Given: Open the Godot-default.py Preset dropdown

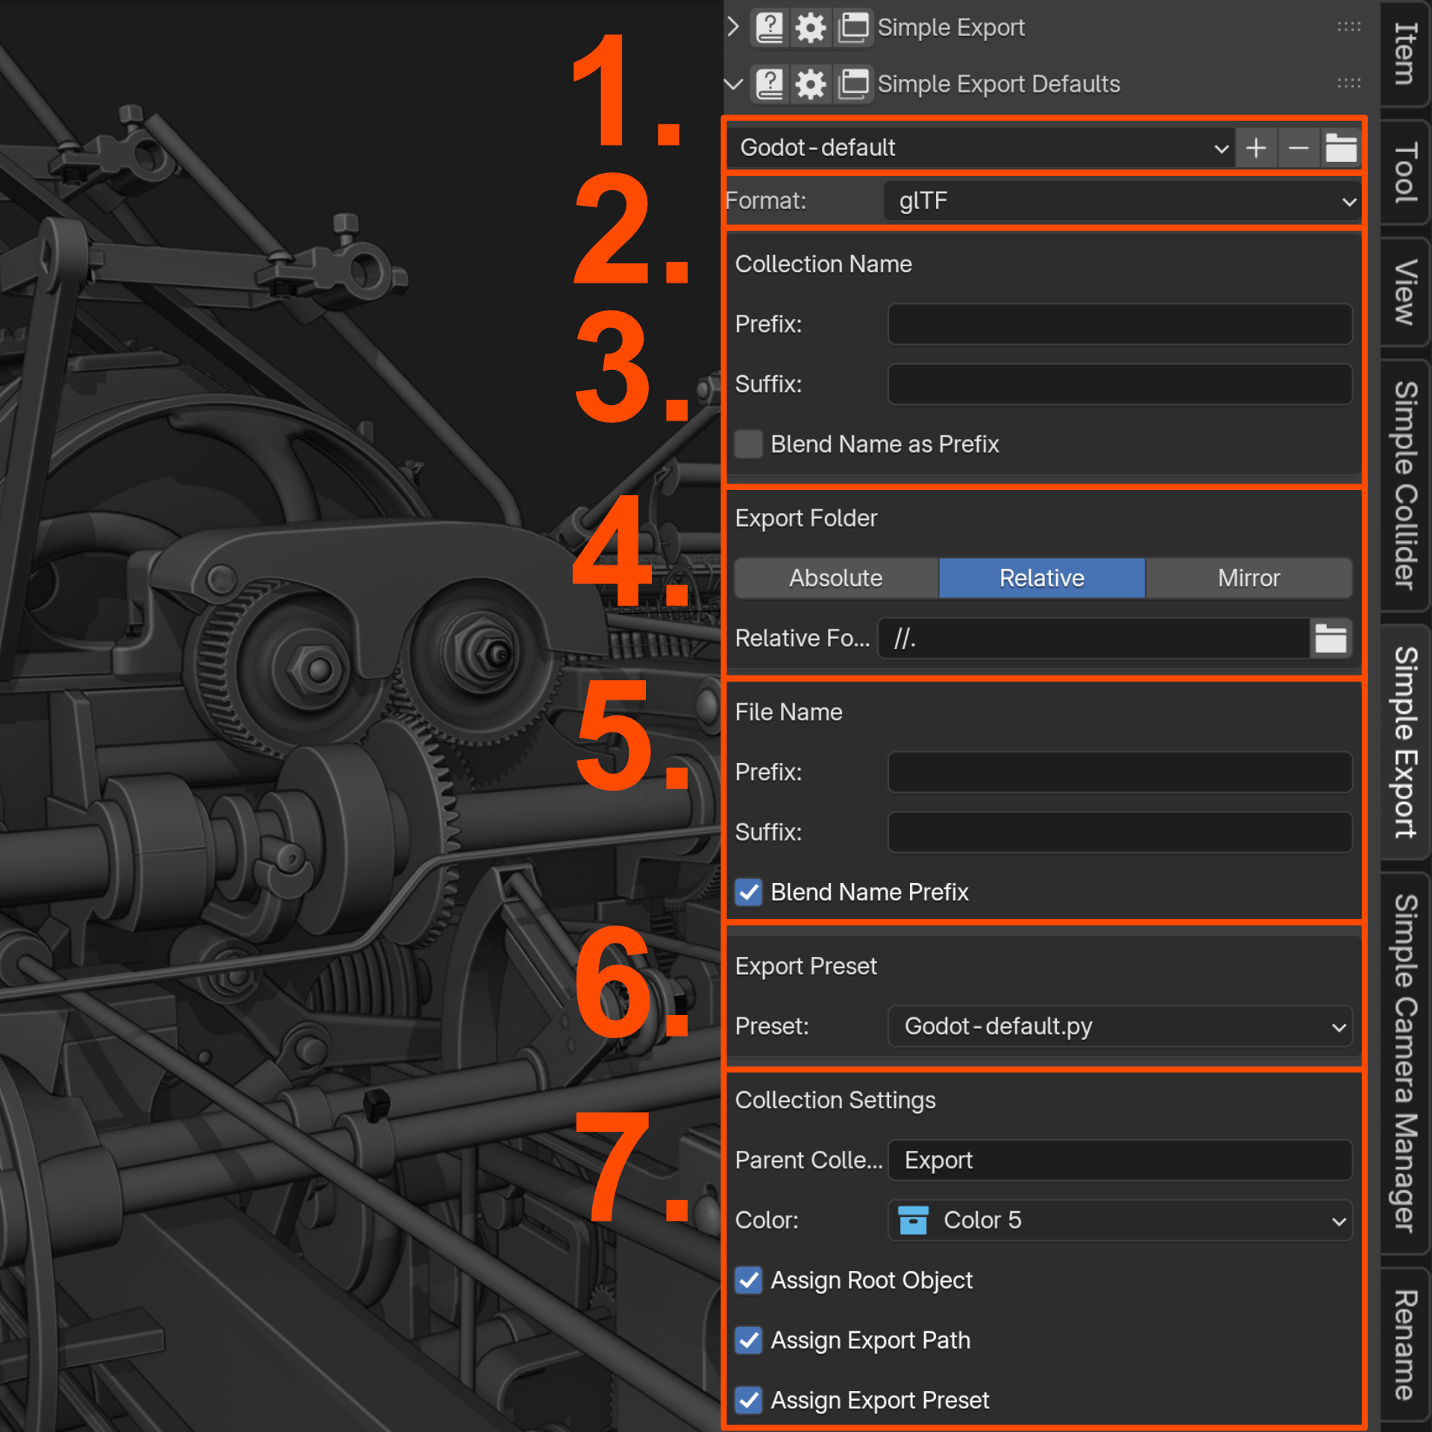Looking at the screenshot, I should (1120, 1026).
